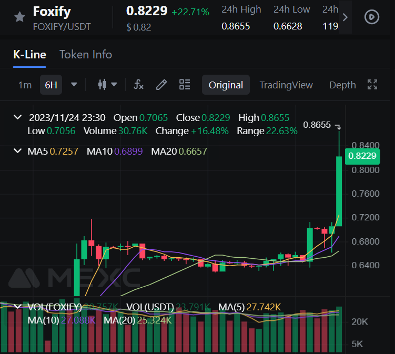
Task: Click the date 2023/11/24 23:30
Action: tap(67, 118)
